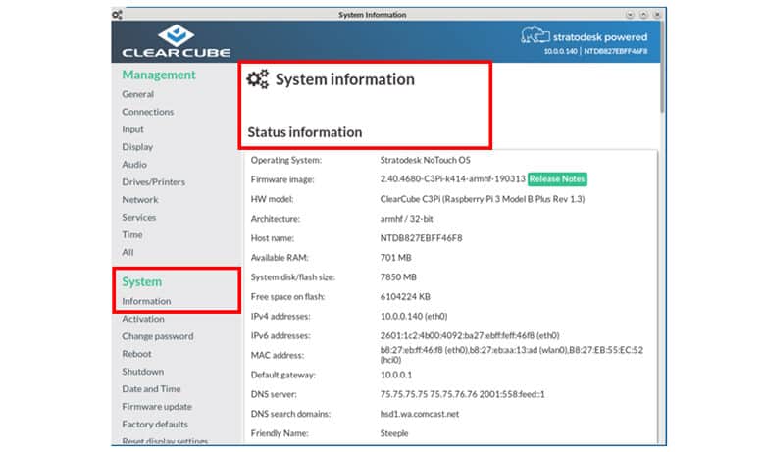
Task: Click the default gateway value 10.0.0.1
Action: pos(396,375)
